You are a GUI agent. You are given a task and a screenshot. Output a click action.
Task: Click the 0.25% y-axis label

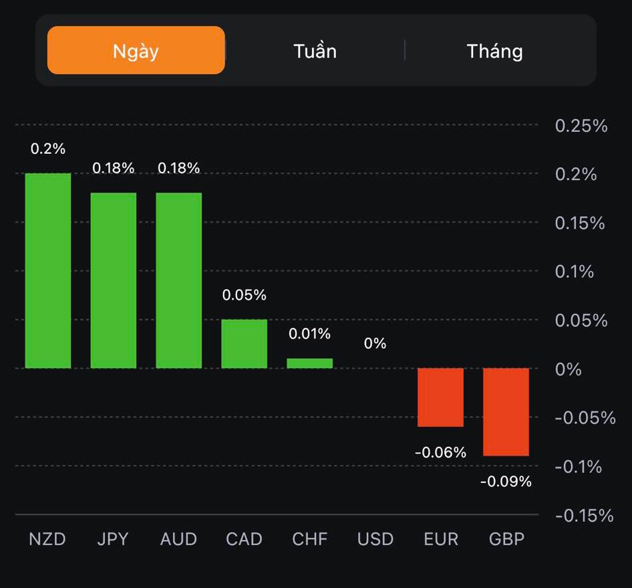pyautogui.click(x=581, y=126)
